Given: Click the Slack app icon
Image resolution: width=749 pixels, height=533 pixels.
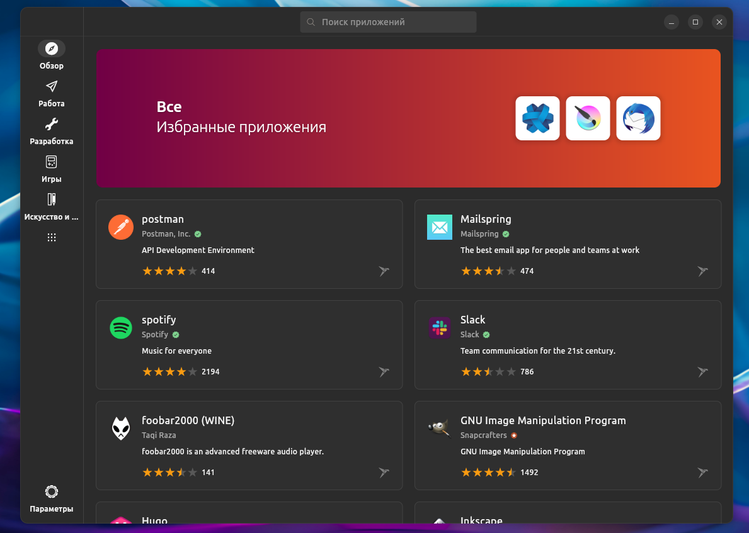Looking at the screenshot, I should pyautogui.click(x=440, y=328).
